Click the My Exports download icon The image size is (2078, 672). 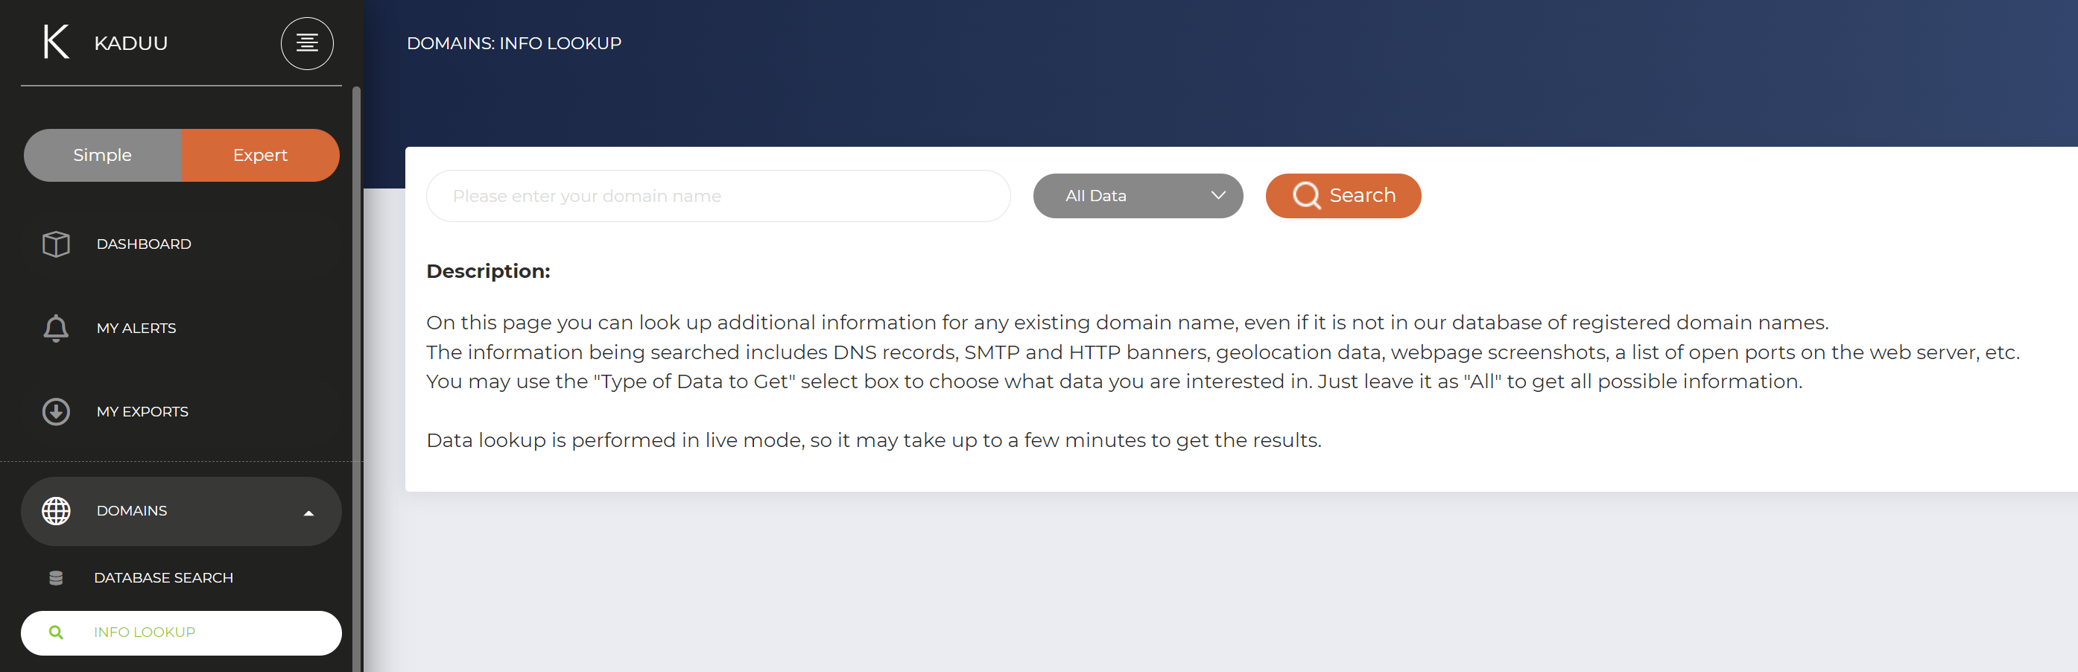[57, 411]
